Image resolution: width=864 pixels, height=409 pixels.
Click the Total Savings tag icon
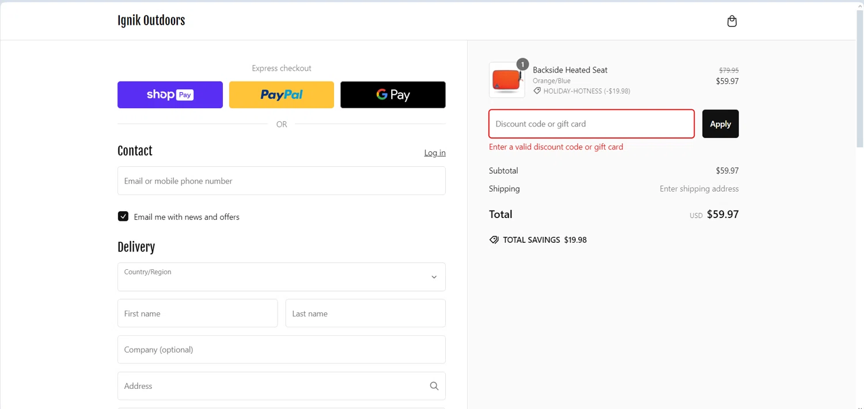point(494,240)
